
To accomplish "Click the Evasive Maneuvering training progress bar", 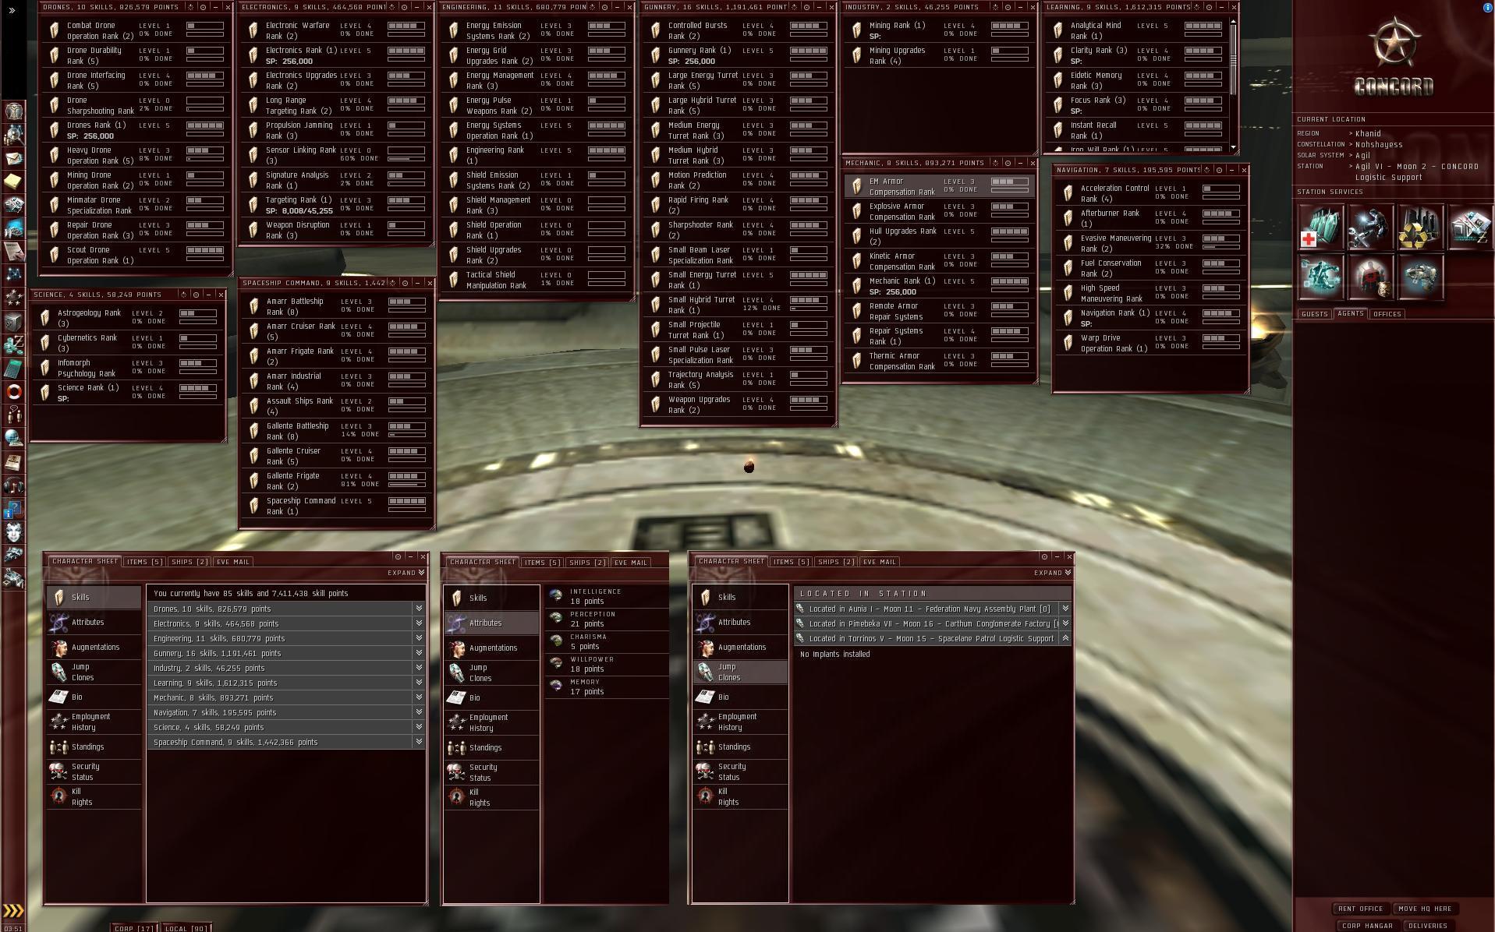I will point(1221,246).
